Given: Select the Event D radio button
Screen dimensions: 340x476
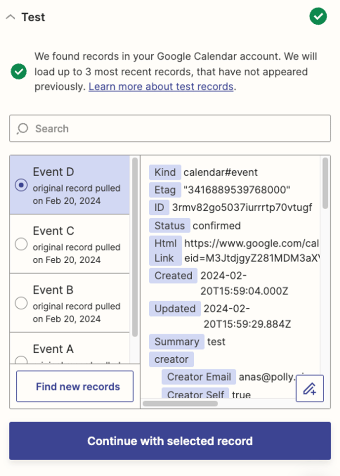Looking at the screenshot, I should tap(21, 185).
